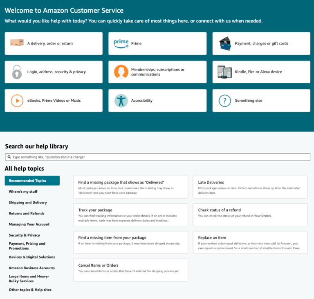Click the description under Replace an item
This screenshot has height=299, width=314.
[250, 246]
